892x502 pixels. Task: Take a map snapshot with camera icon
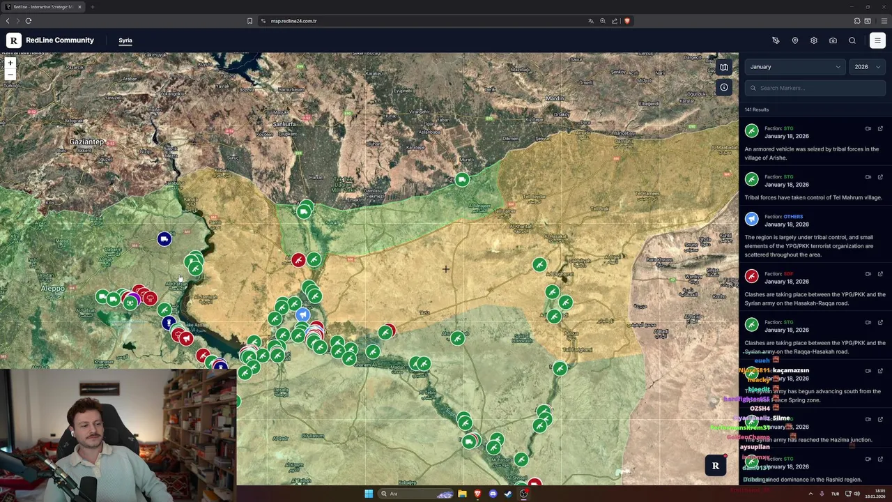[x=833, y=40]
